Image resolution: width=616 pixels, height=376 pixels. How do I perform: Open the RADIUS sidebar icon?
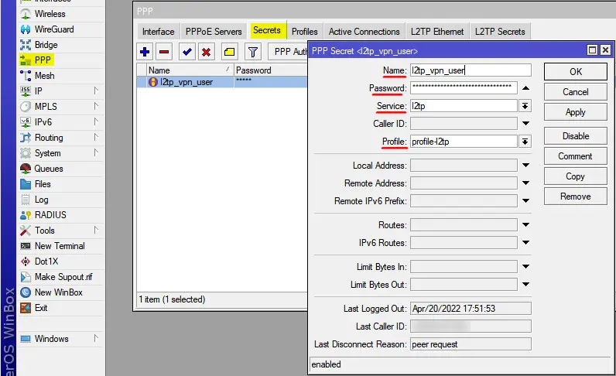pyautogui.click(x=26, y=215)
